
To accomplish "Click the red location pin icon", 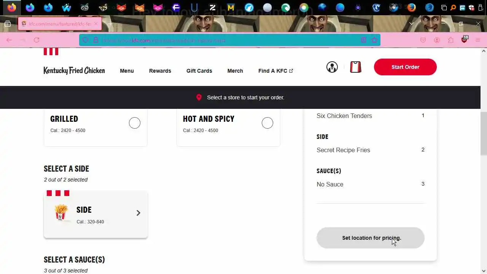I will tap(199, 97).
